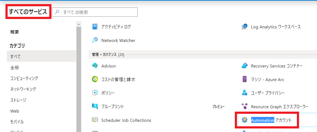Click the ユーザー プライバシー person icon

coord(245,93)
